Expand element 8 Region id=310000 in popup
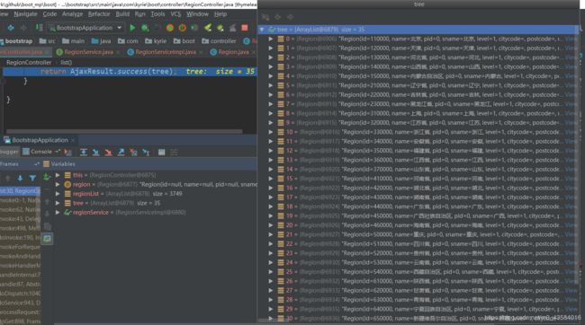This screenshot has width=585, height=325. tap(271, 113)
